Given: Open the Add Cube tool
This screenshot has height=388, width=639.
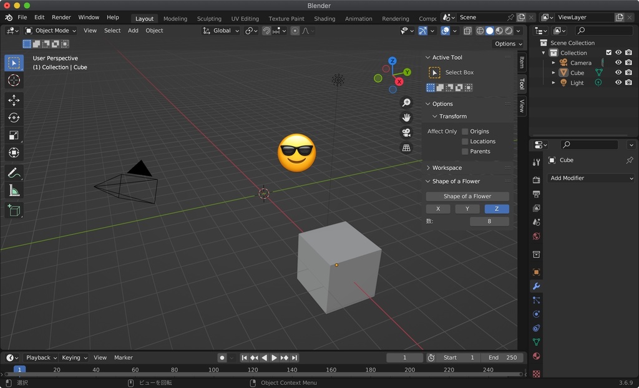Looking at the screenshot, I should (x=14, y=210).
